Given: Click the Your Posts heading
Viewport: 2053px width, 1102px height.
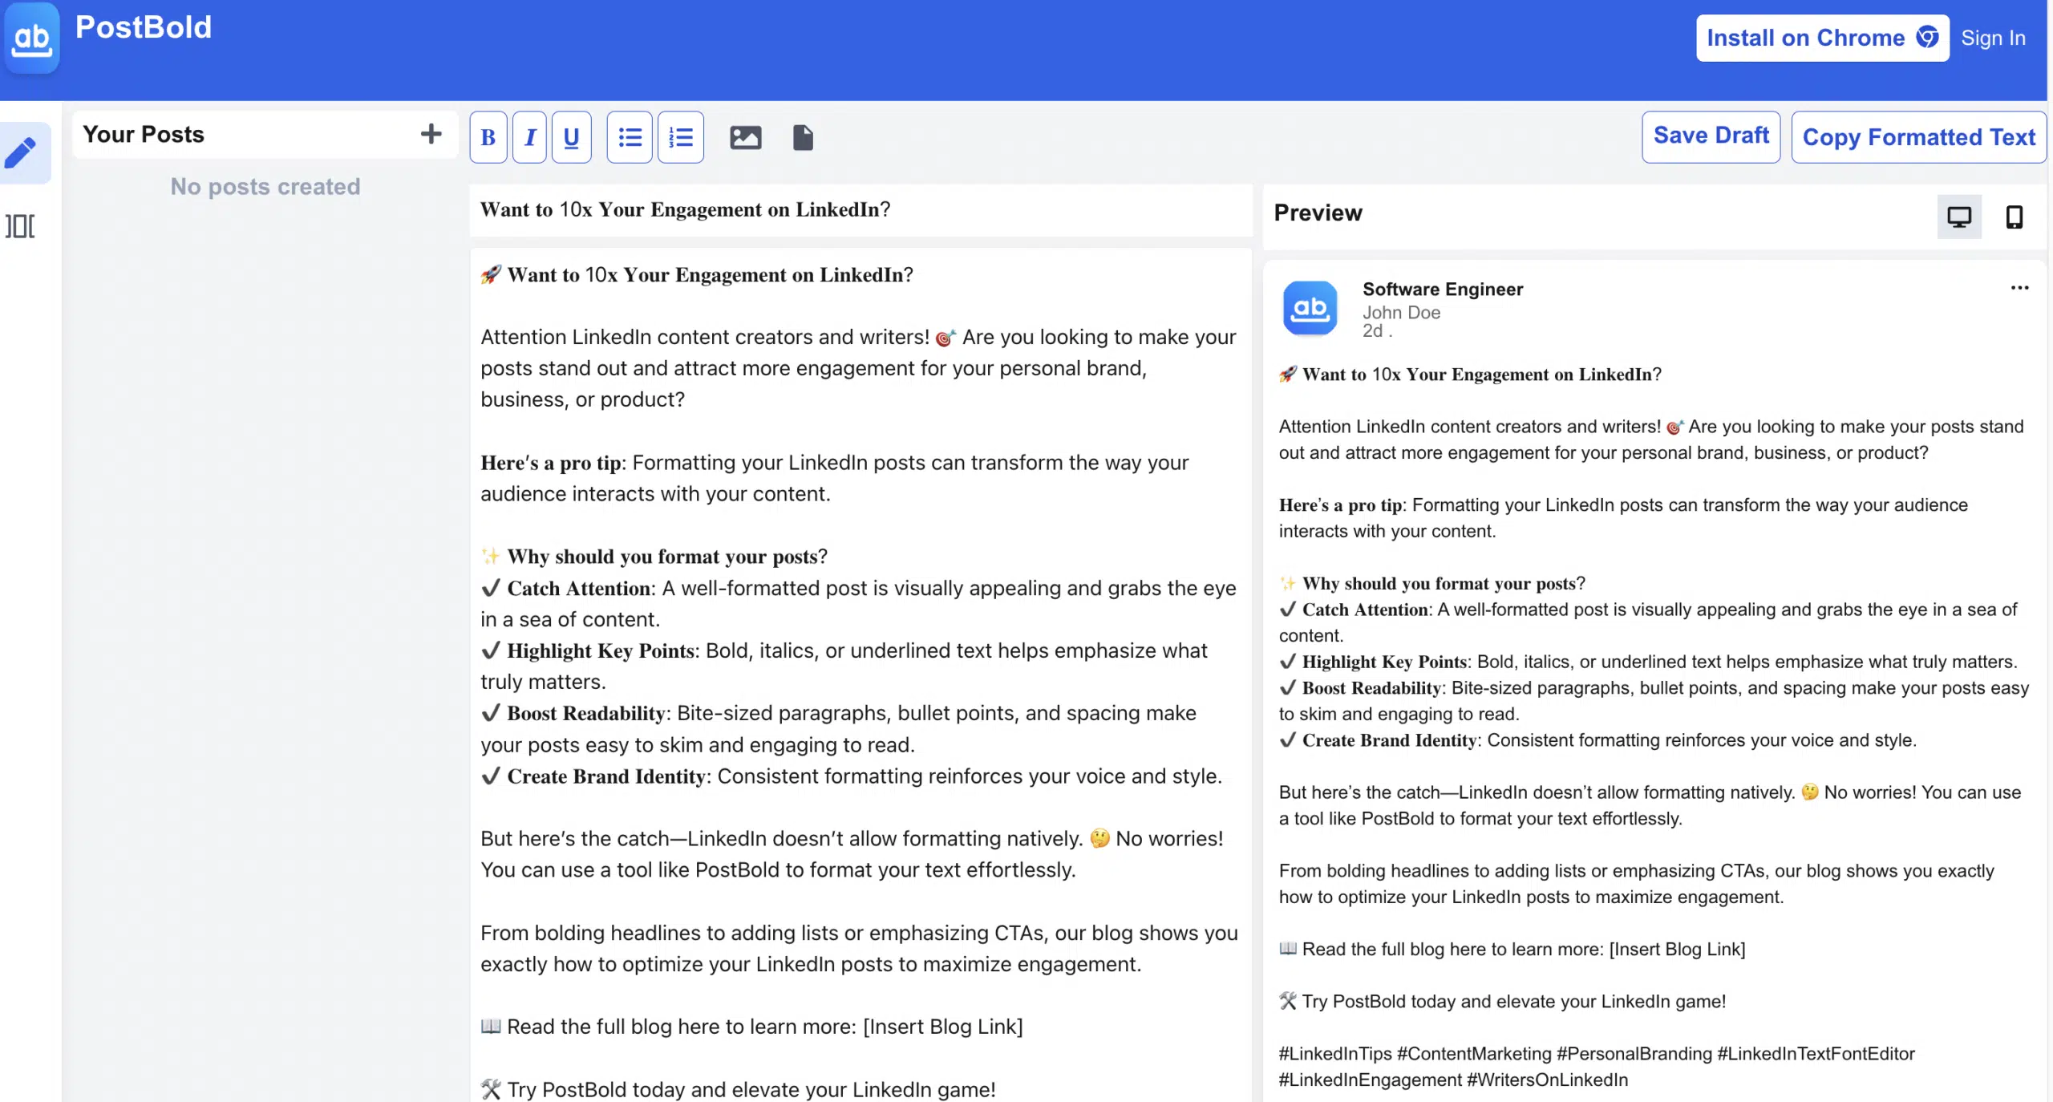Looking at the screenshot, I should (x=144, y=134).
